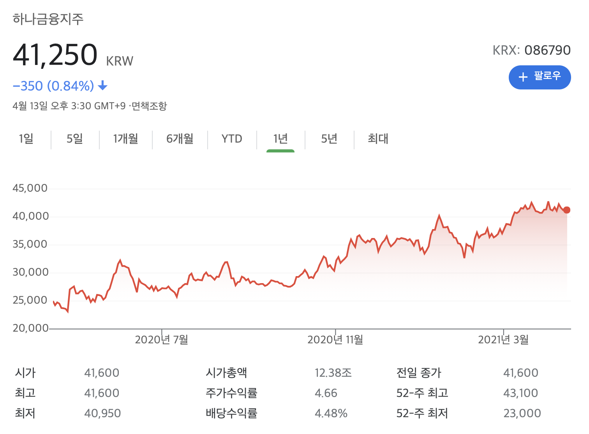Click the KRX: 086790 ticker text
Viewport: 589px width, 434px height.
click(x=532, y=50)
